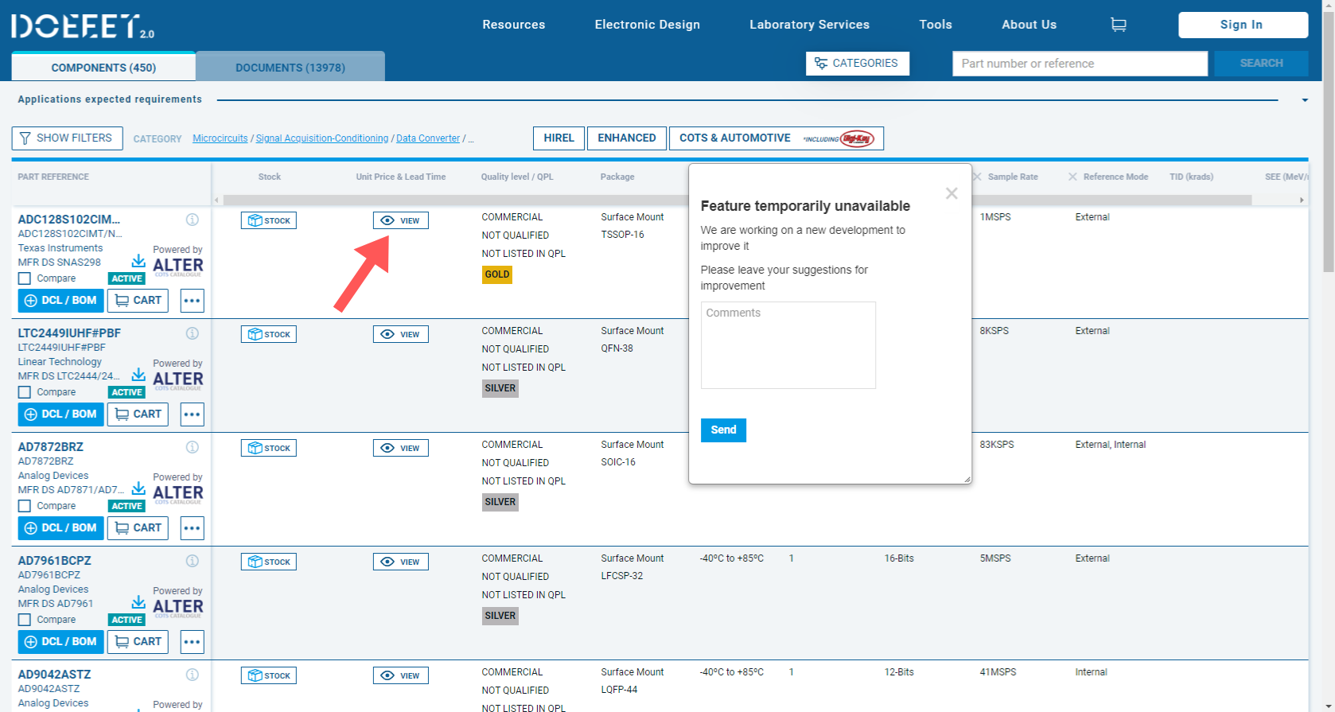The height and width of the screenshot is (712, 1335).
Task: Open info icon for AD9042ASTZ part
Action: [192, 675]
